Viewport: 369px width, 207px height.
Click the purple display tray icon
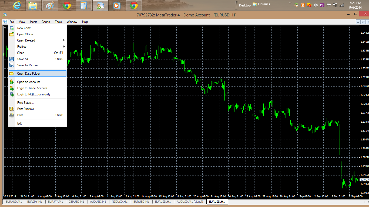322,5
